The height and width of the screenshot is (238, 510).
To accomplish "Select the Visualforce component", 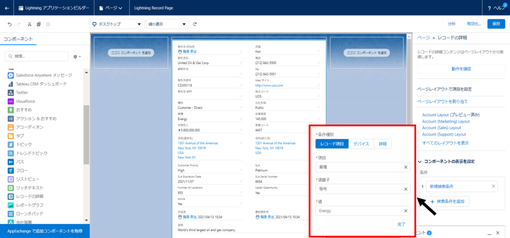I will point(21,101).
